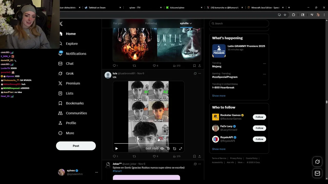Open the browser three-dot menu

point(324,15)
